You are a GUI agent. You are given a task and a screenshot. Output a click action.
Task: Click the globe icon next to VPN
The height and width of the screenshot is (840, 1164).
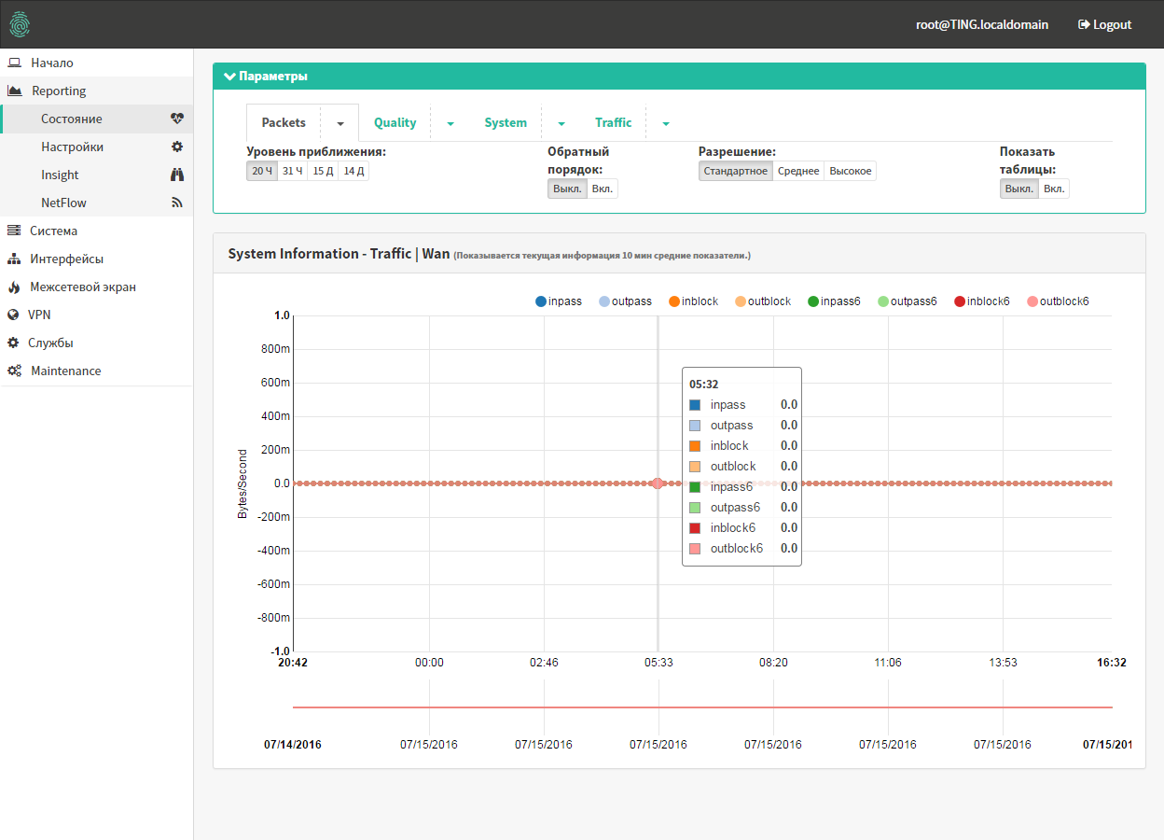[x=14, y=315]
